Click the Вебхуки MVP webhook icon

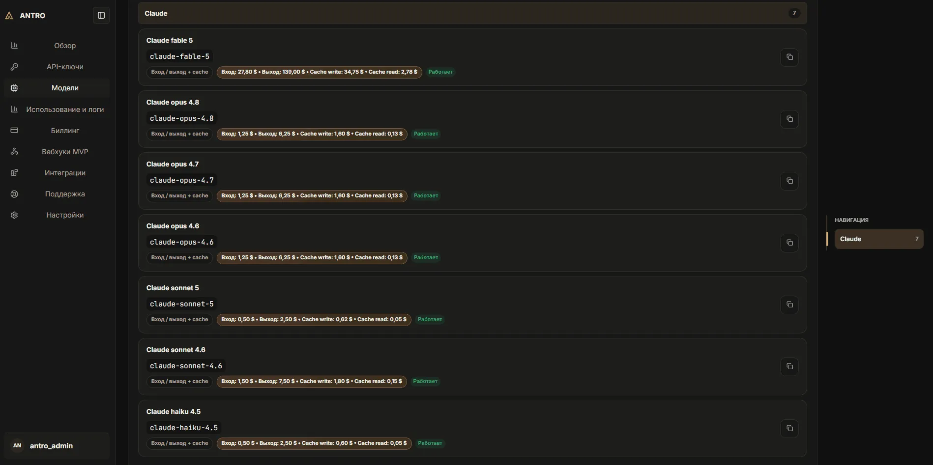coord(14,151)
